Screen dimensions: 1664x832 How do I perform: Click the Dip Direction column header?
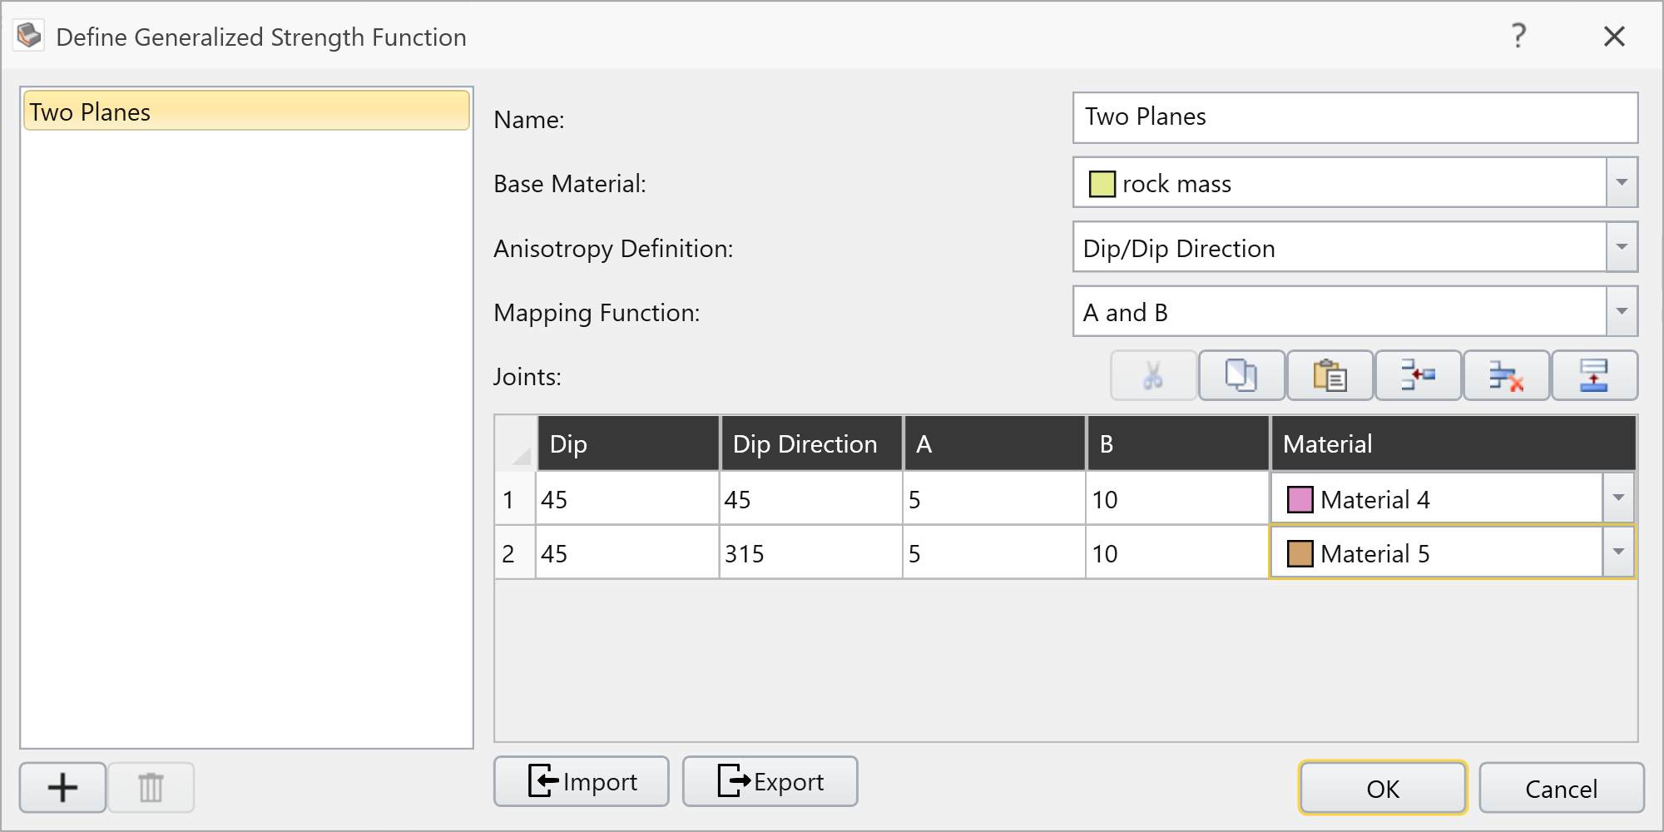[812, 443]
